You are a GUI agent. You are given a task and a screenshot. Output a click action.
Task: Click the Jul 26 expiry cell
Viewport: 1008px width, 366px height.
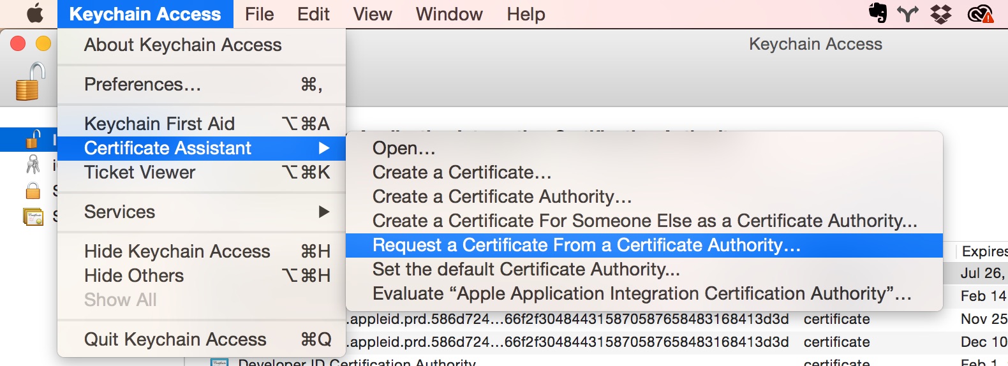click(x=982, y=273)
